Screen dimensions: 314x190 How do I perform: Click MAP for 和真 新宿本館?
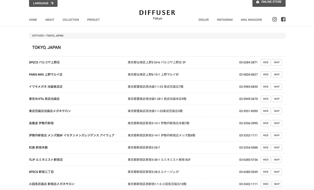click(x=277, y=147)
